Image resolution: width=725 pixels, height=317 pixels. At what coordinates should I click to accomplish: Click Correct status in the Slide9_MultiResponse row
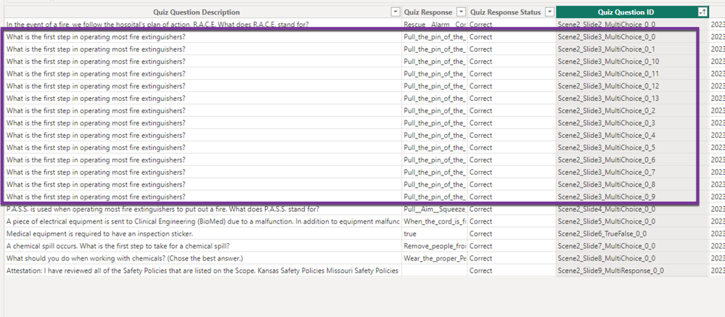[x=512, y=271]
